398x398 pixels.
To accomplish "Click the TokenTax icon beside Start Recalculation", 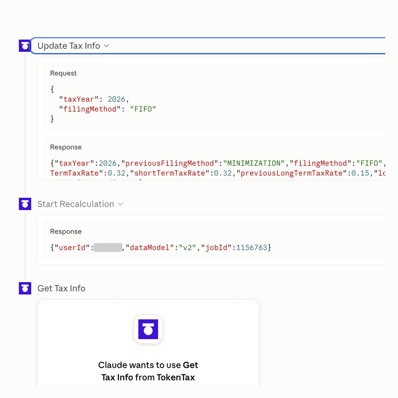I will (25, 204).
